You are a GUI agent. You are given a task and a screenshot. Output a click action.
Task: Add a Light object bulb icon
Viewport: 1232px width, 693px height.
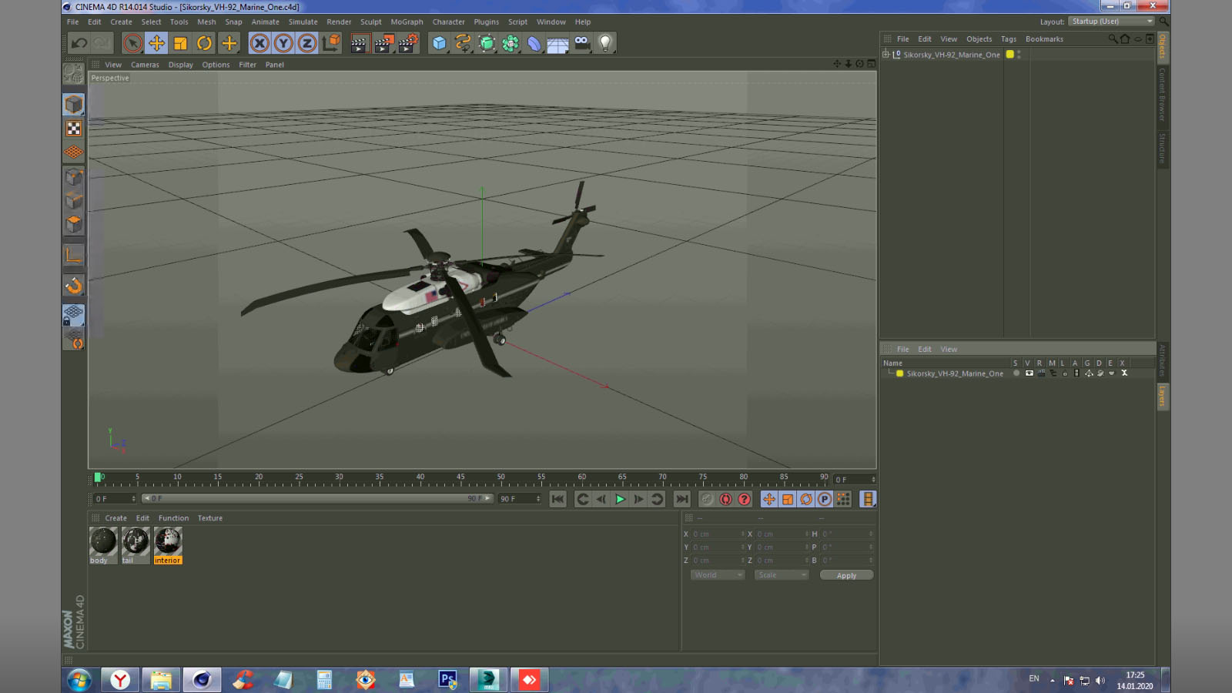[x=605, y=43]
